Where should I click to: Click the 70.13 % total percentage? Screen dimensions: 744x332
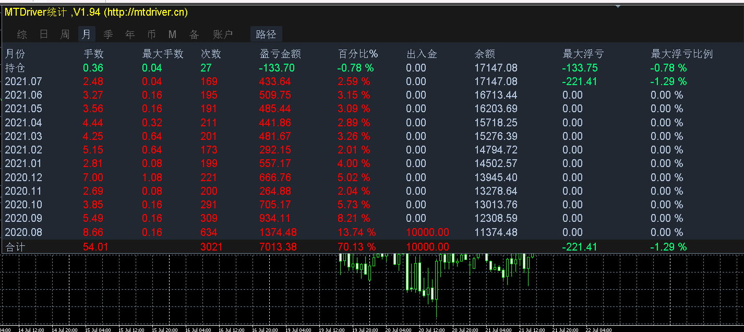356,247
